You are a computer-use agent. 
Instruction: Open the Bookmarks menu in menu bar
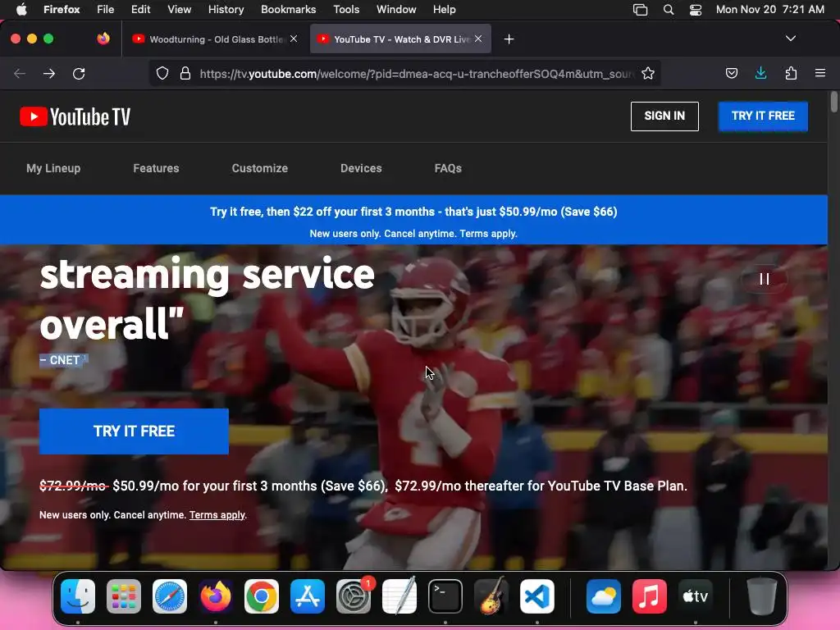point(288,10)
